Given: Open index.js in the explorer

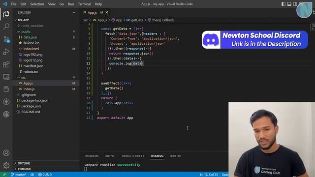Looking at the screenshot, I should [29, 89].
